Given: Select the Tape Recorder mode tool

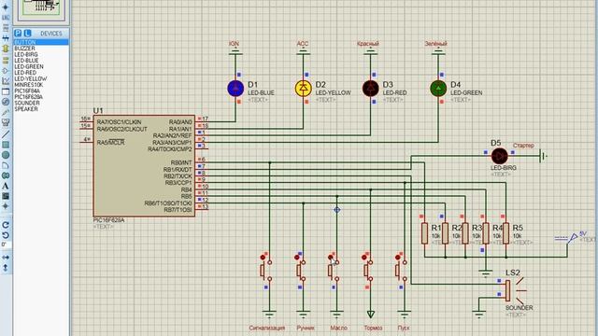Looking at the screenshot, I should coord(6,91).
